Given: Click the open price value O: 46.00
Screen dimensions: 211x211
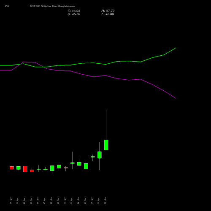Looking at the screenshot, I should point(74,14).
